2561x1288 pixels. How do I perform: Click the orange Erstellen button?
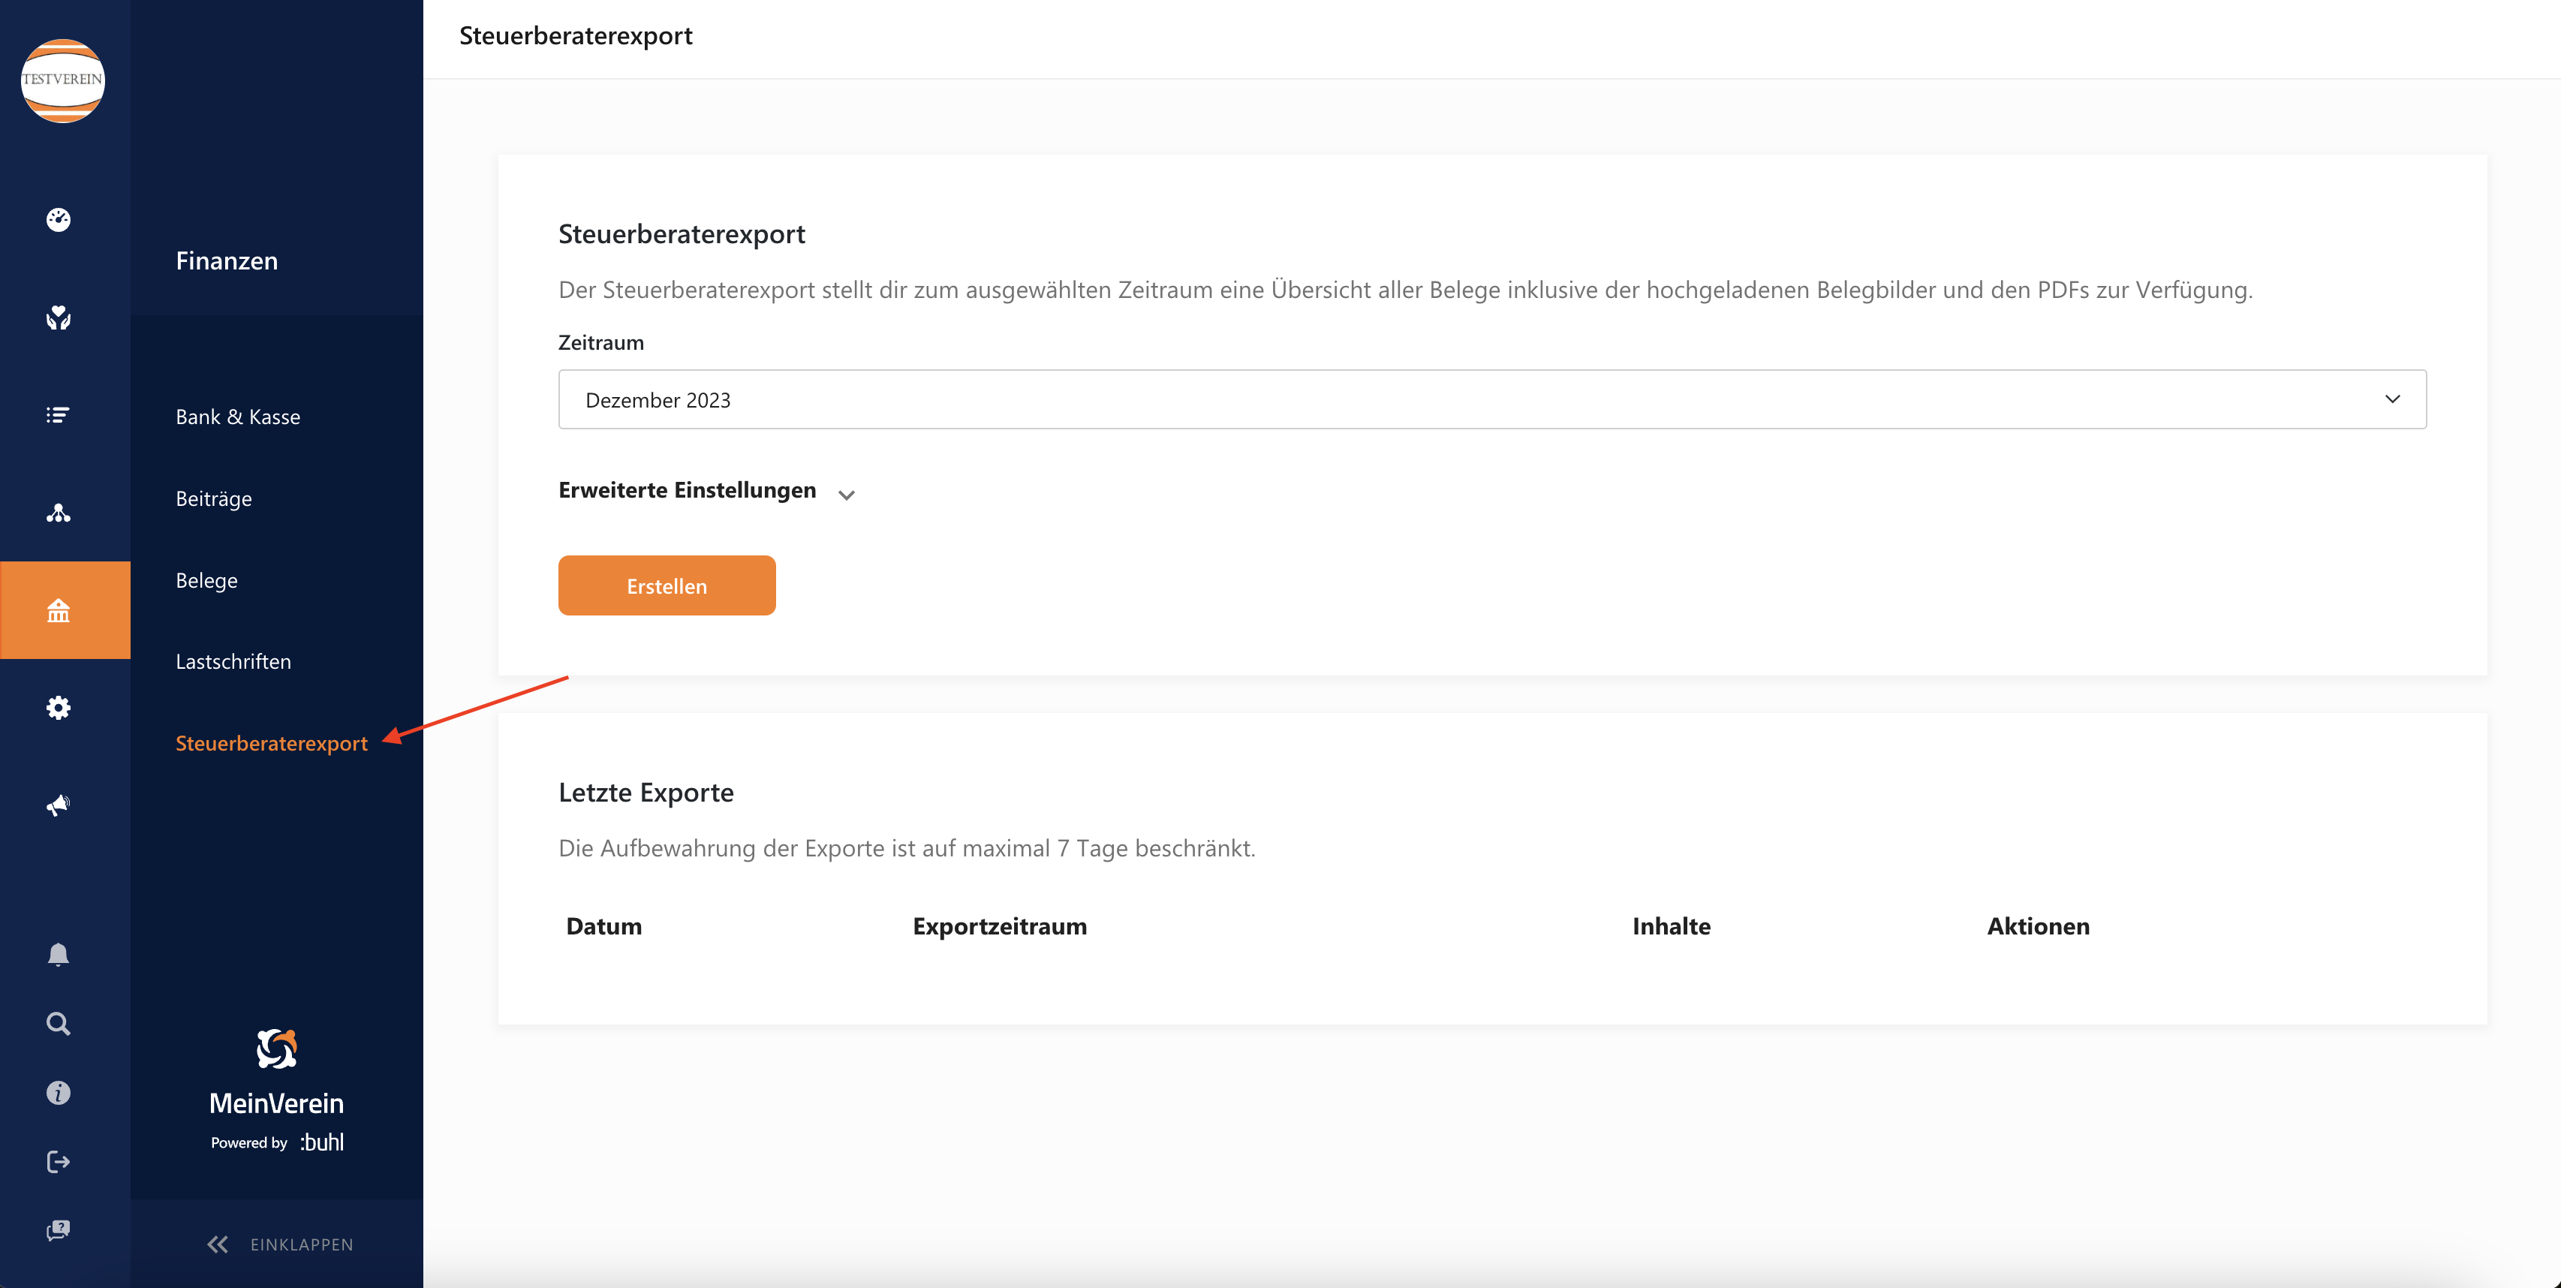(x=667, y=586)
